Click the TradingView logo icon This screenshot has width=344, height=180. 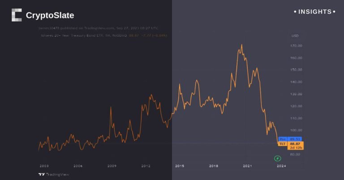point(41,175)
